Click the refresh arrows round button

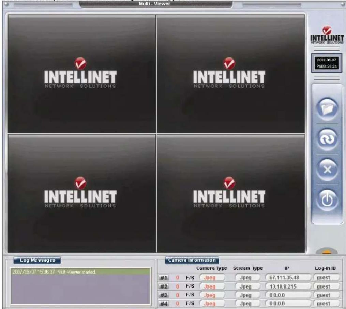tap(327, 139)
